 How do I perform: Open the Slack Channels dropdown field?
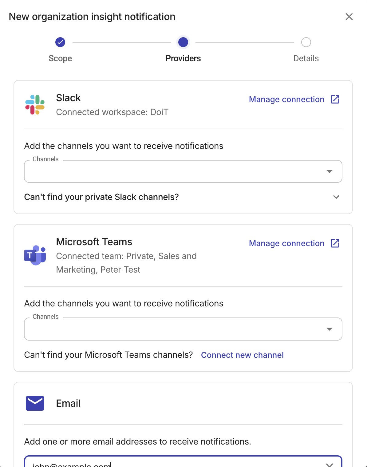(x=183, y=171)
